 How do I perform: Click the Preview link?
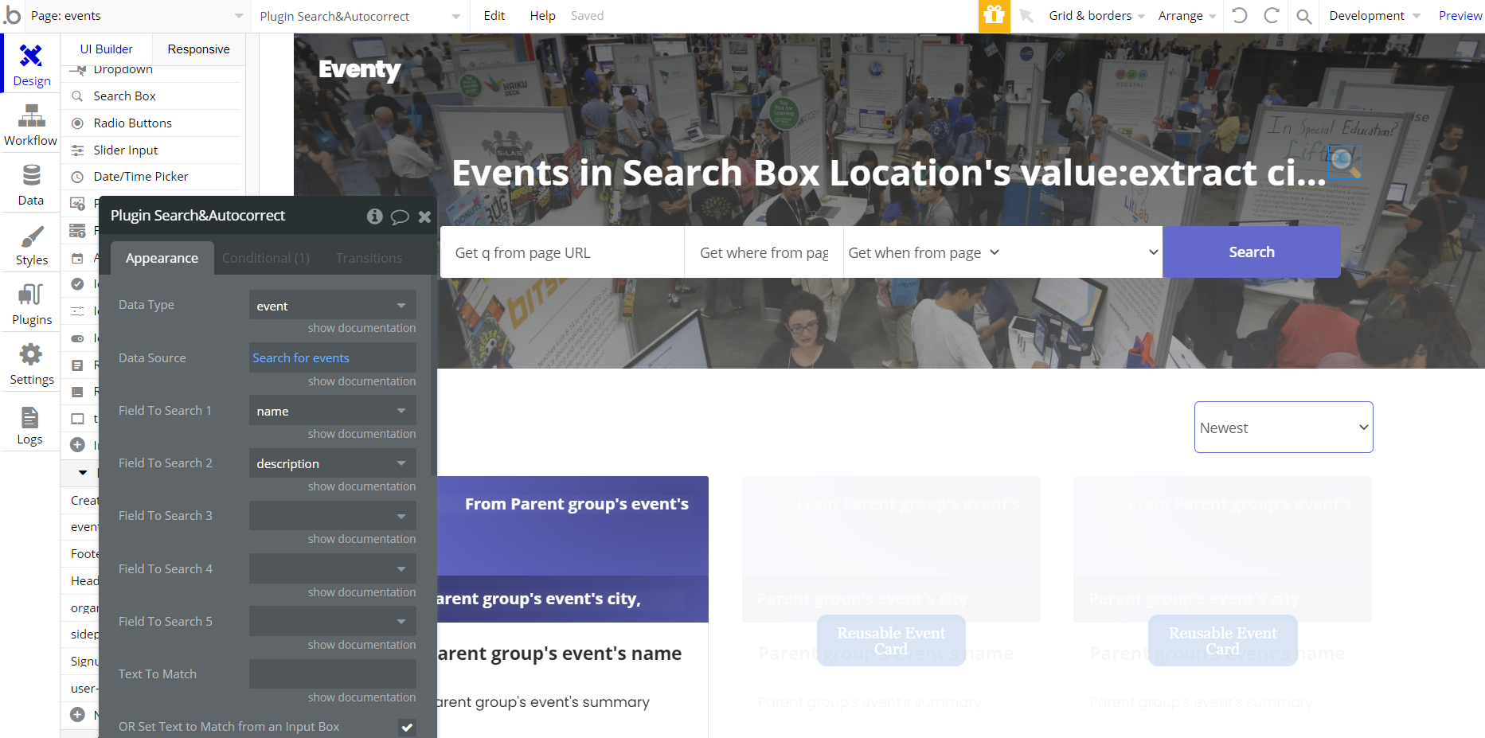click(x=1460, y=16)
